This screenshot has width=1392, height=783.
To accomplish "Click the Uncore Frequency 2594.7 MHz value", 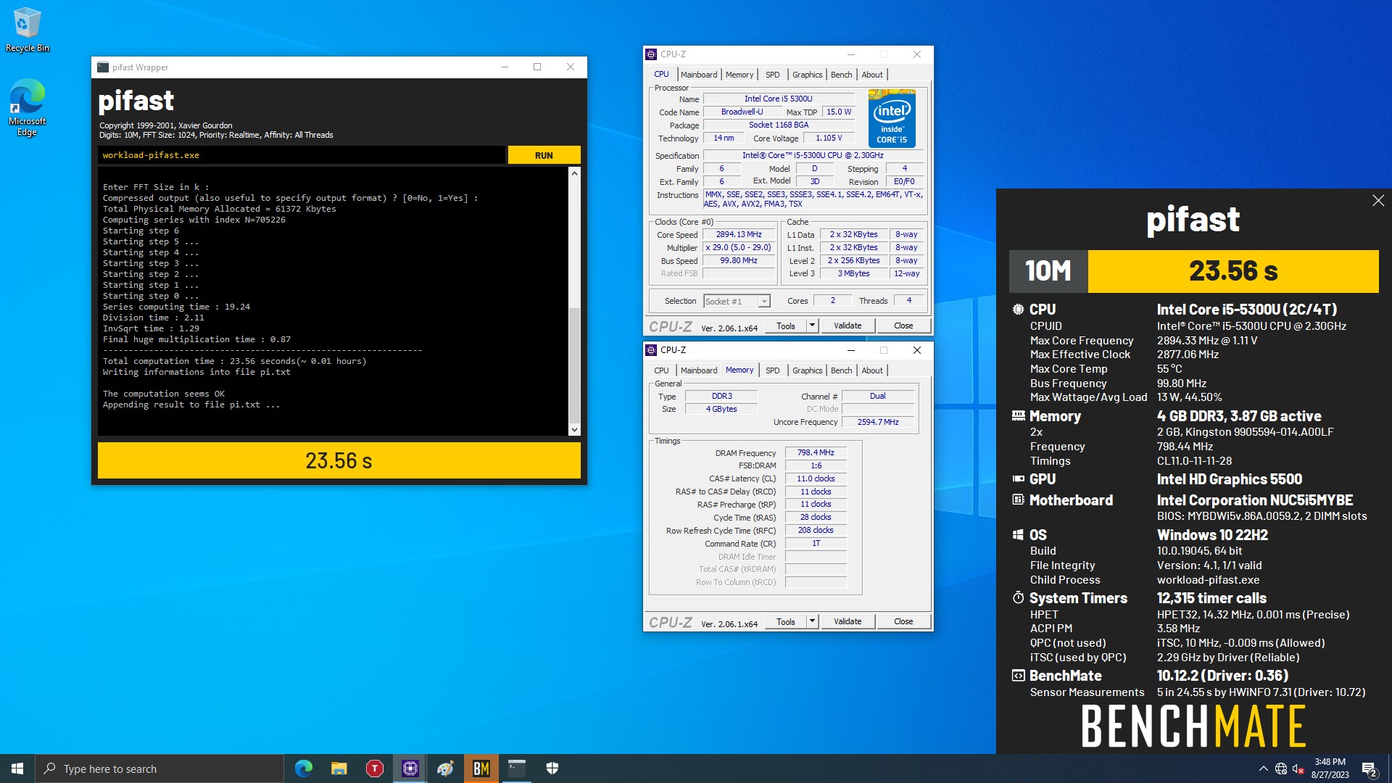I will [x=878, y=422].
